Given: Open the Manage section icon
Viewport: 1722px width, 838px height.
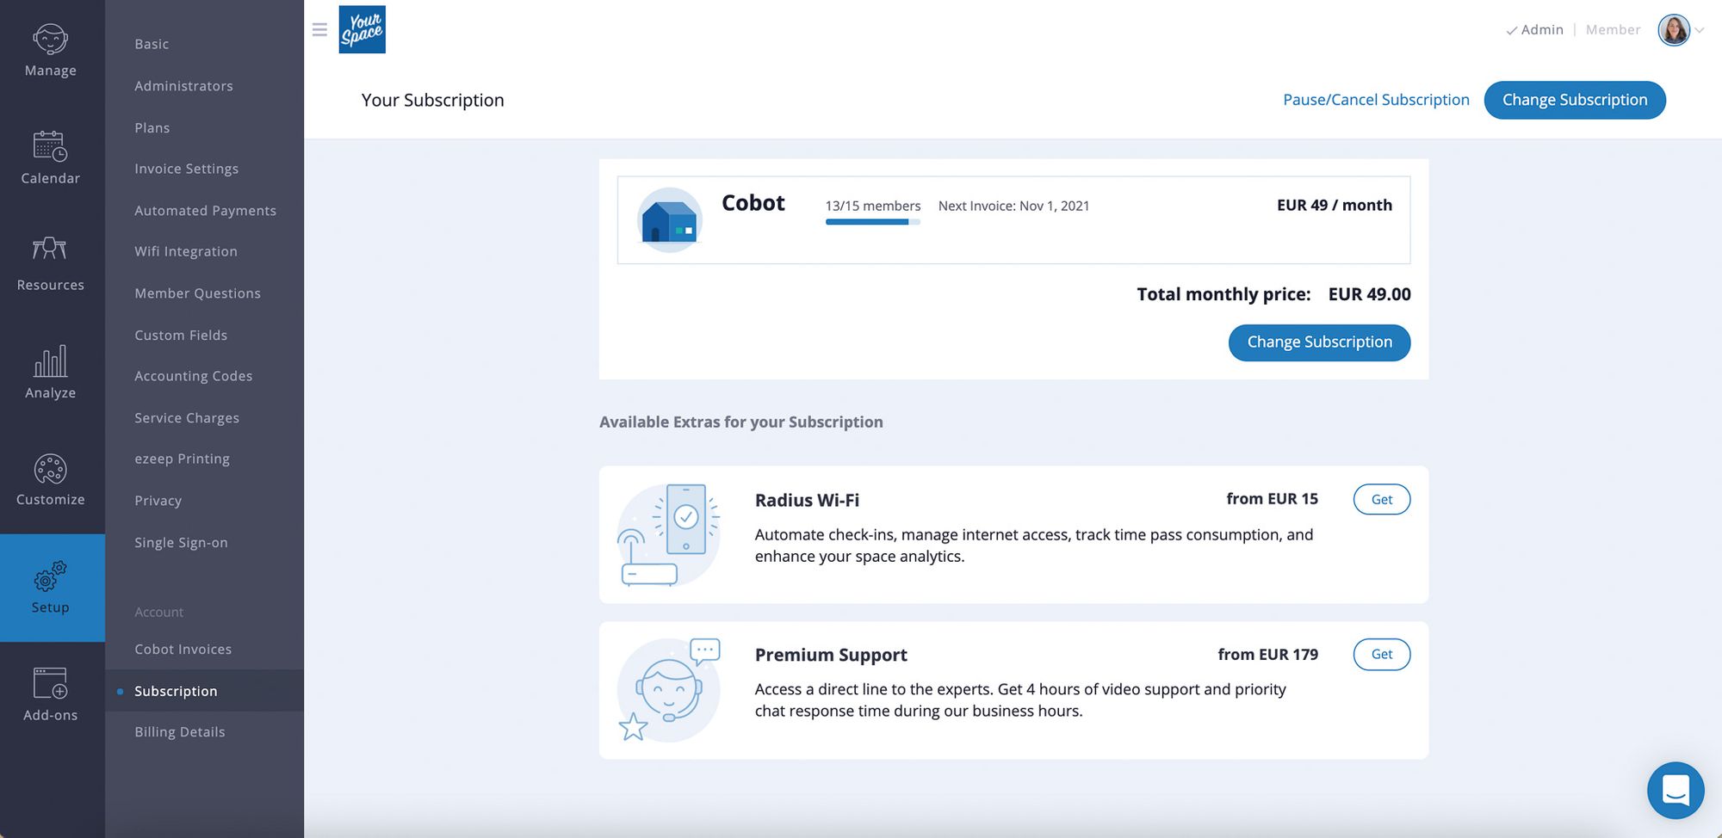Looking at the screenshot, I should click(x=51, y=40).
